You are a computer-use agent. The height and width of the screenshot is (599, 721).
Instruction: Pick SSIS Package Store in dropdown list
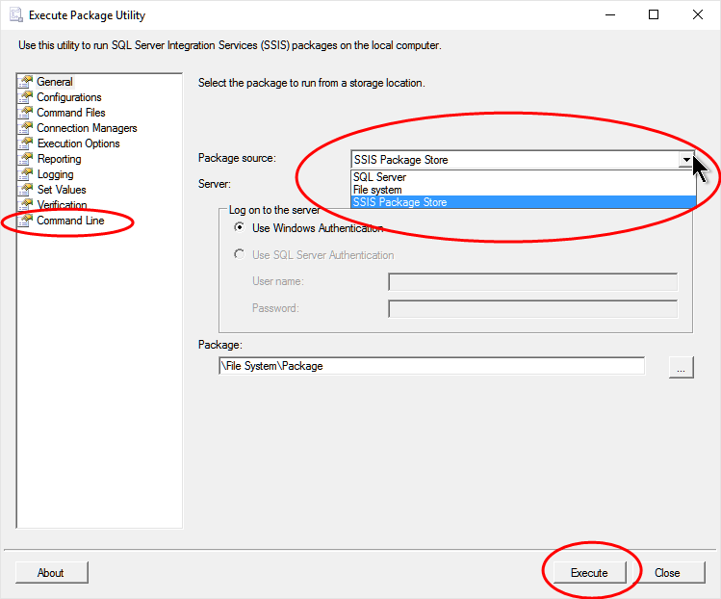[524, 202]
